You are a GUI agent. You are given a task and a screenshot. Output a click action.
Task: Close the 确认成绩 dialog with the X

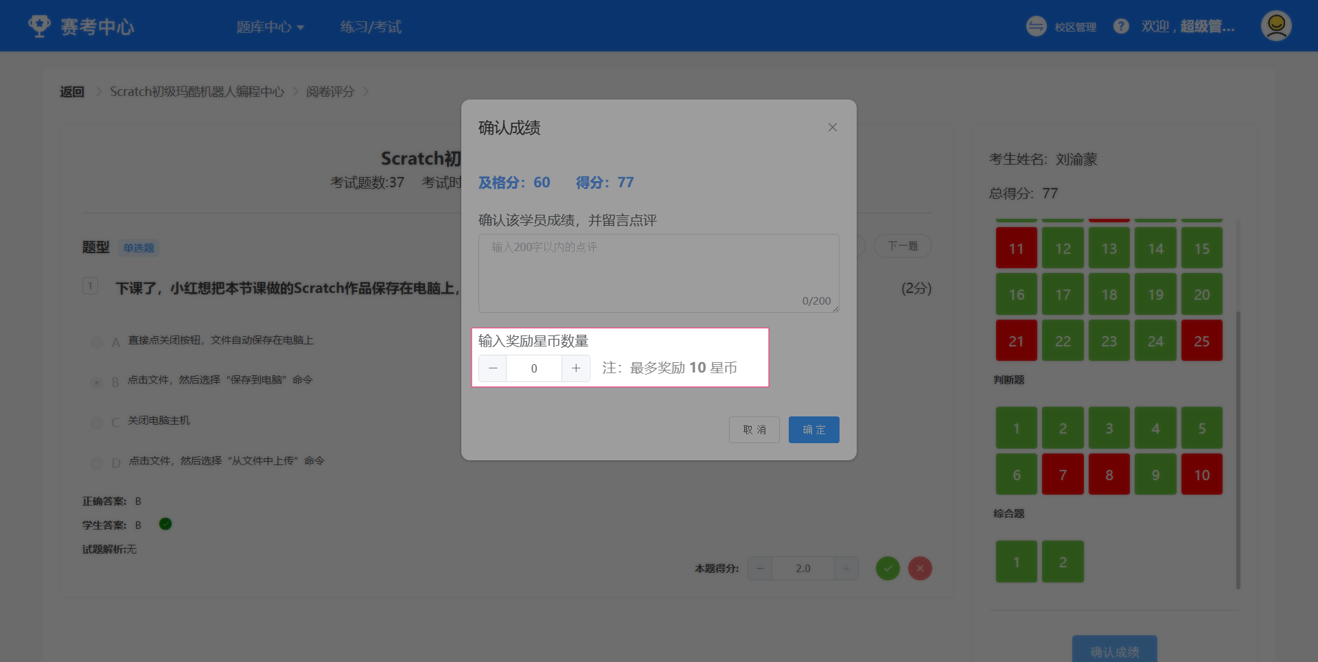tap(833, 128)
